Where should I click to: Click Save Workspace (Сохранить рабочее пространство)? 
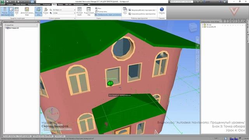pos(142,14)
